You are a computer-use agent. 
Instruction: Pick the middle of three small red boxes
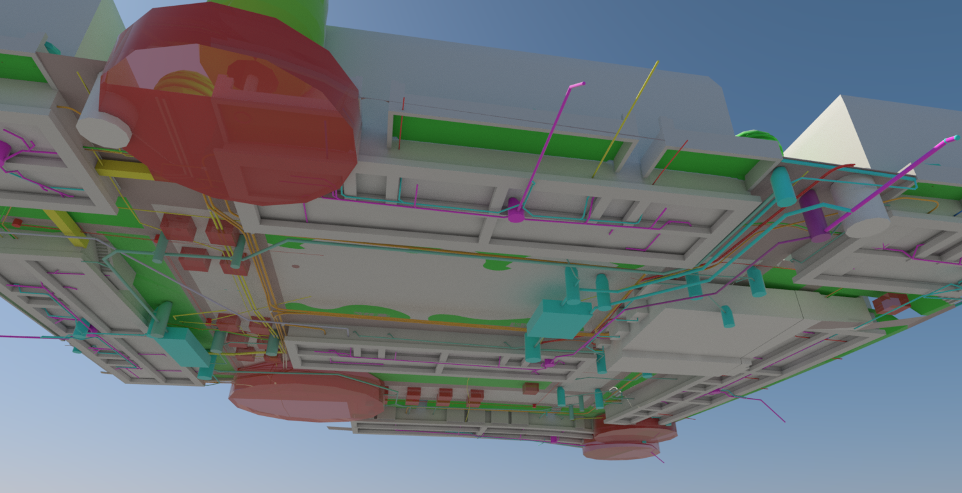click(444, 397)
